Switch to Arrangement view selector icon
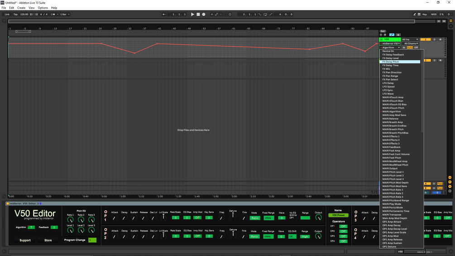The width and height of the screenshot is (455, 256). (x=451, y=21)
